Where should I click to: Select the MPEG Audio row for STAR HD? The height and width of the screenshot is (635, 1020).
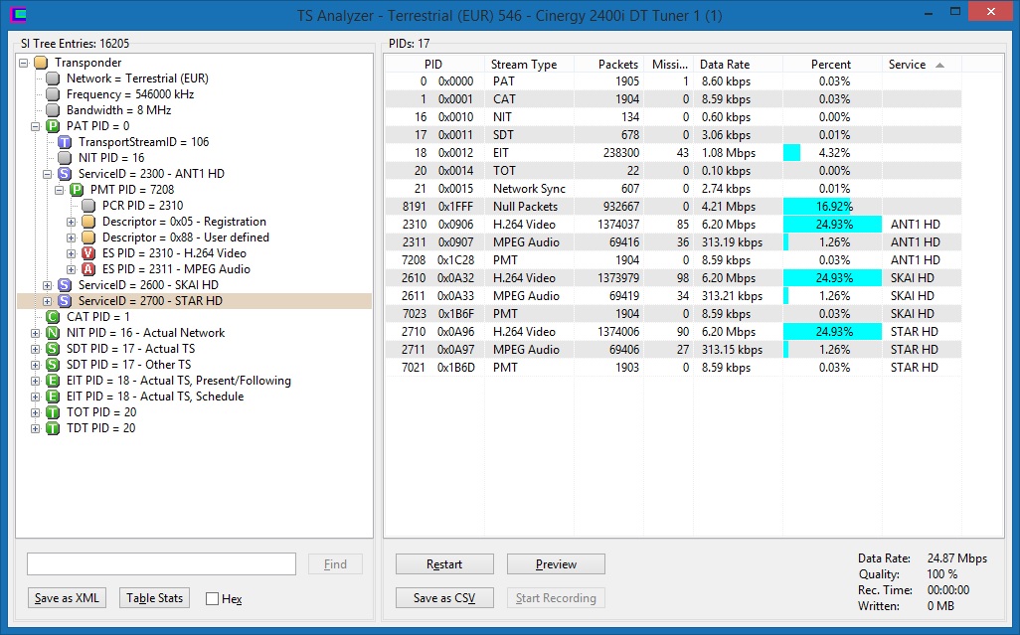[x=673, y=350]
